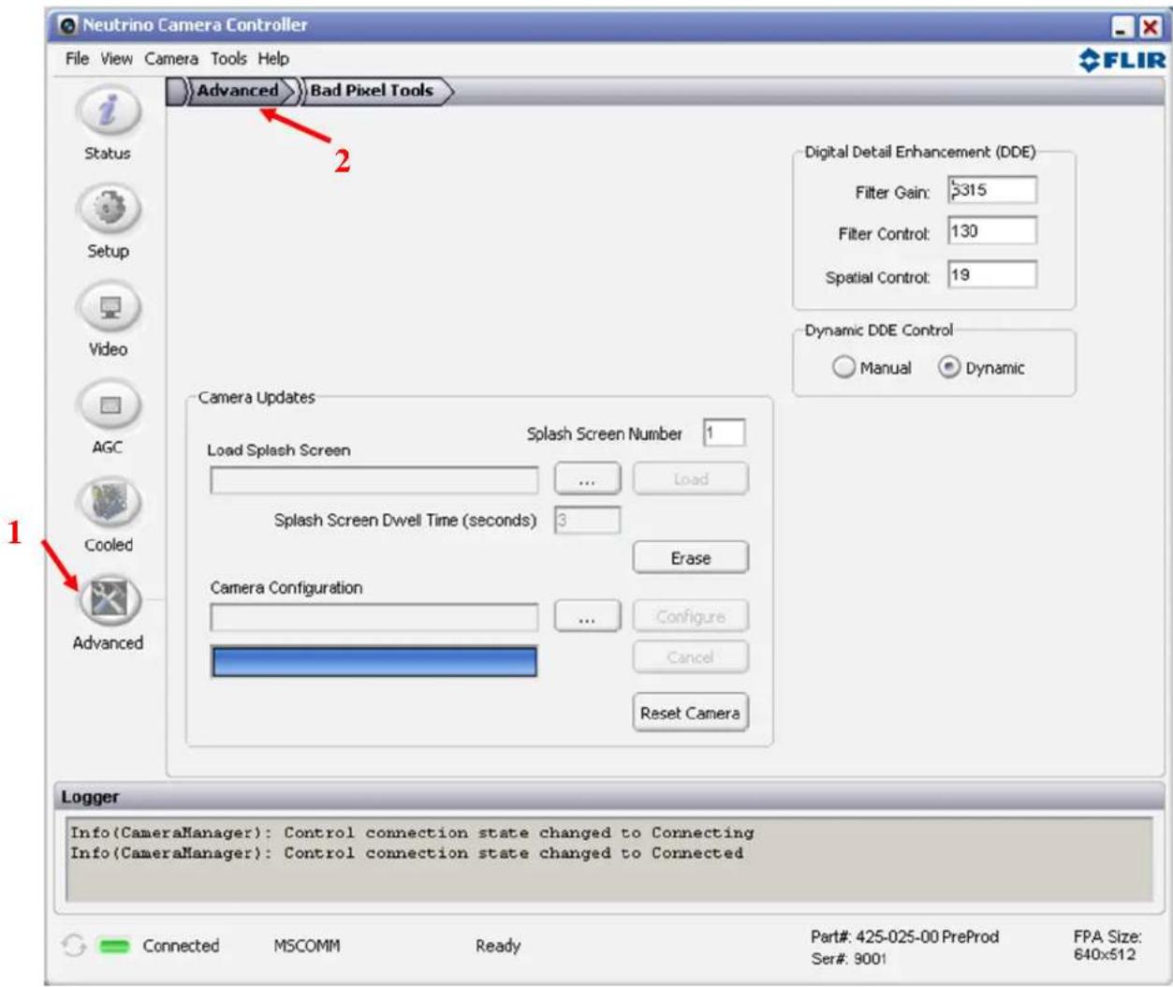
Task: Open the Video panel icon
Action: point(109,307)
